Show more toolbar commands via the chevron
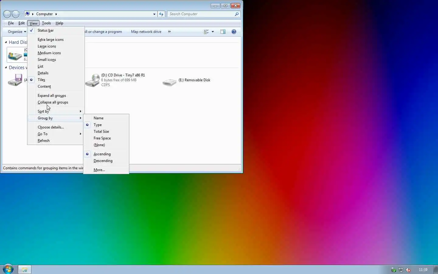438x274 pixels. coord(169,32)
